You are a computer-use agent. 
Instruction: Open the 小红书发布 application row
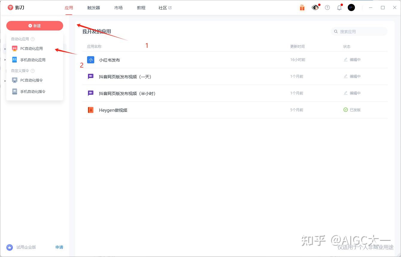click(x=235, y=60)
